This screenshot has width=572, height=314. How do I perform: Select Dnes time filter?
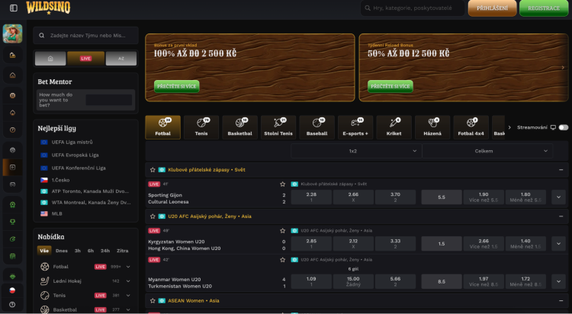coord(62,251)
